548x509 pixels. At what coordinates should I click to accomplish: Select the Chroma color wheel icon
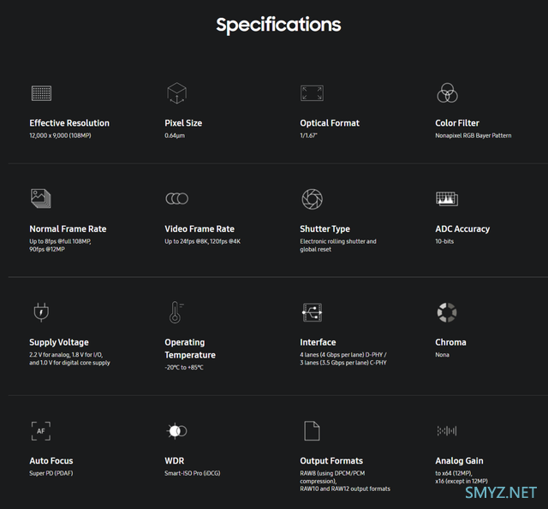click(x=447, y=312)
